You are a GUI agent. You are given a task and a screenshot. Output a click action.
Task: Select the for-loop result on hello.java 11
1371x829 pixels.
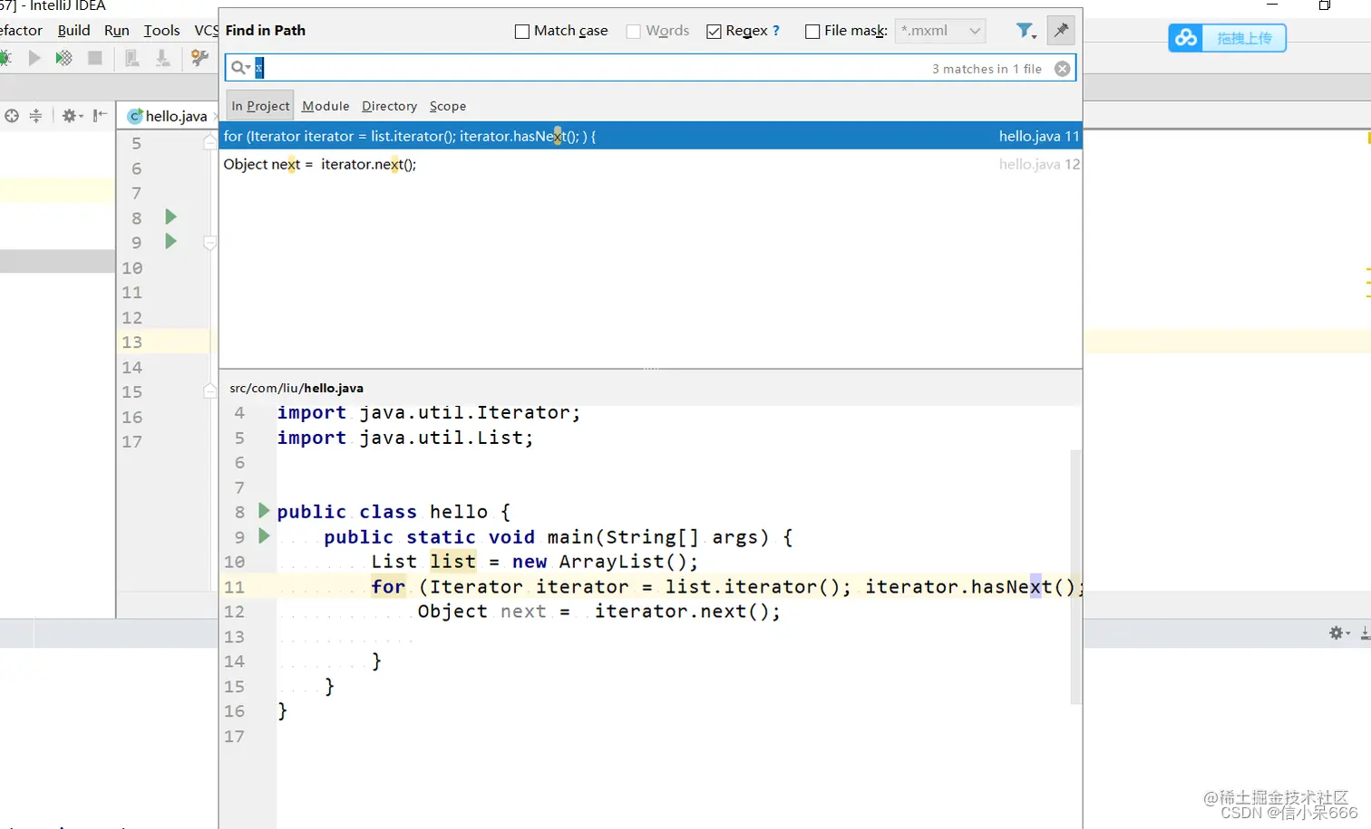point(650,136)
